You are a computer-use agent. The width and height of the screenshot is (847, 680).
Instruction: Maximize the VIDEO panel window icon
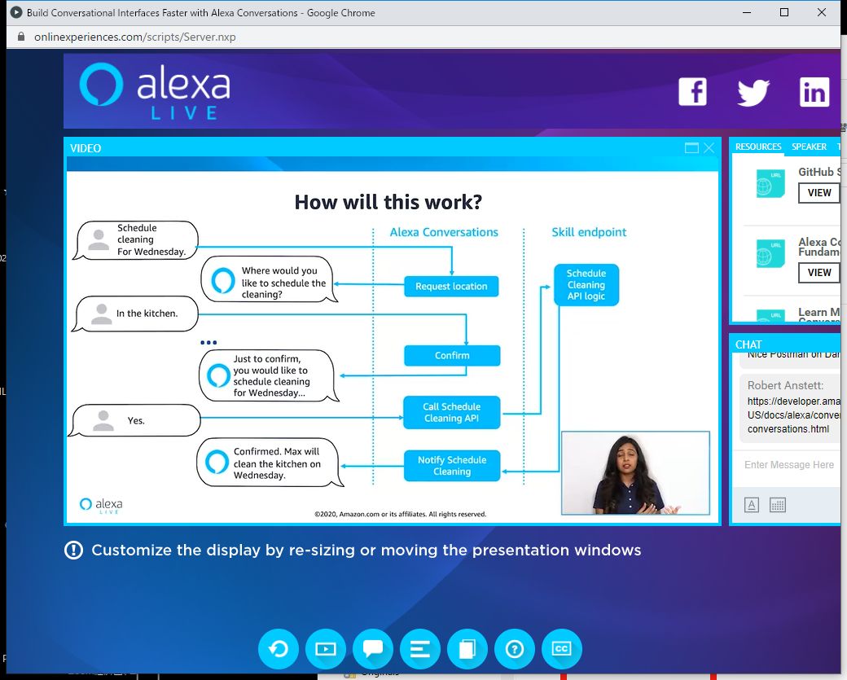pos(691,147)
